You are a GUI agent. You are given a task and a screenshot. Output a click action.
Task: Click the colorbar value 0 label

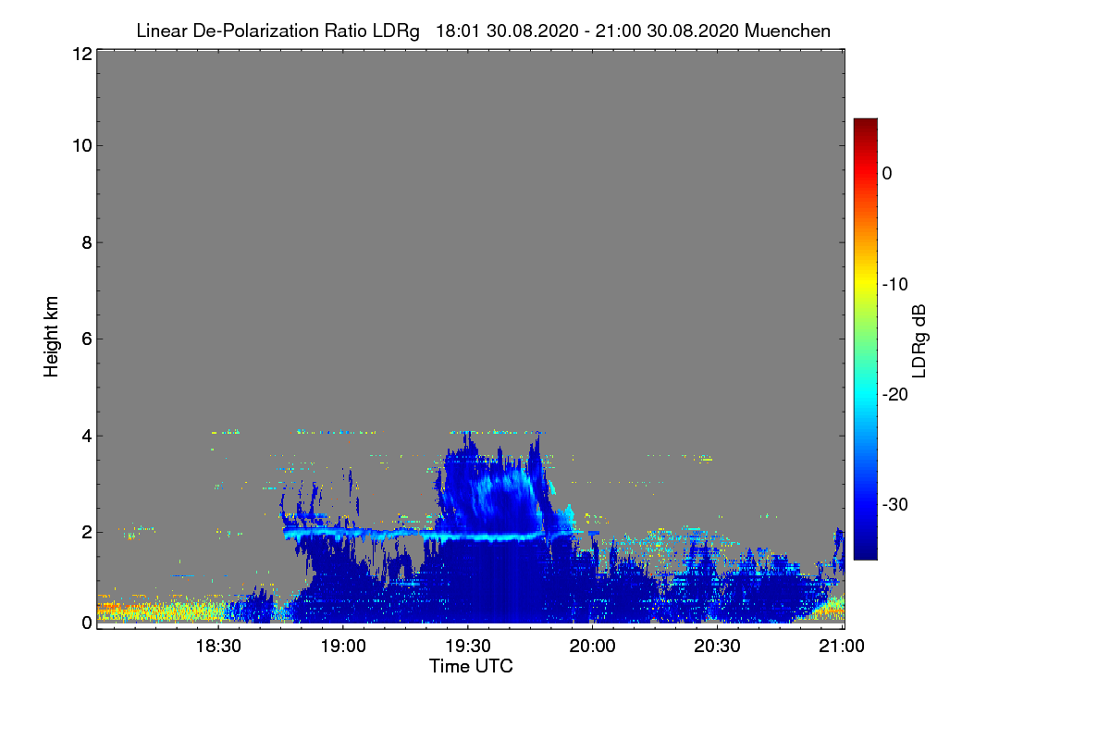(x=887, y=173)
